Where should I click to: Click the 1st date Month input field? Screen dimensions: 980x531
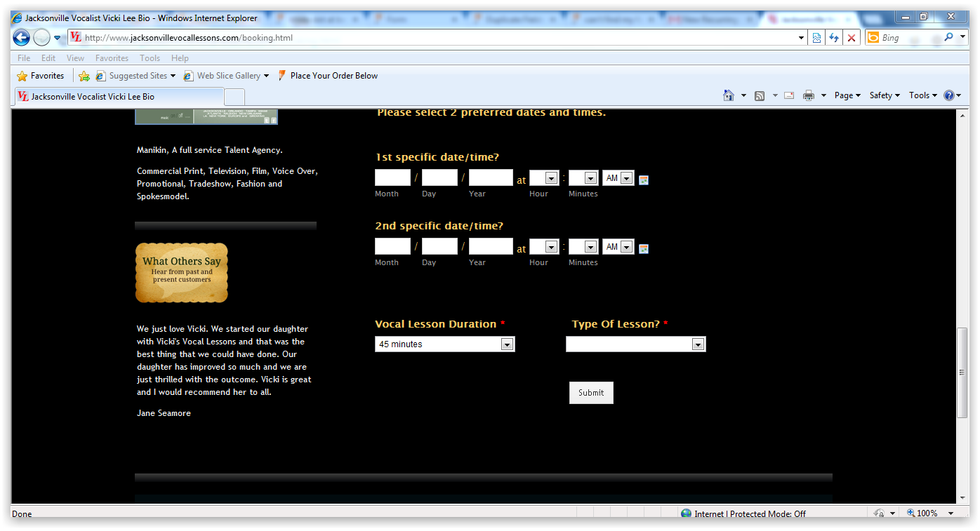click(392, 178)
